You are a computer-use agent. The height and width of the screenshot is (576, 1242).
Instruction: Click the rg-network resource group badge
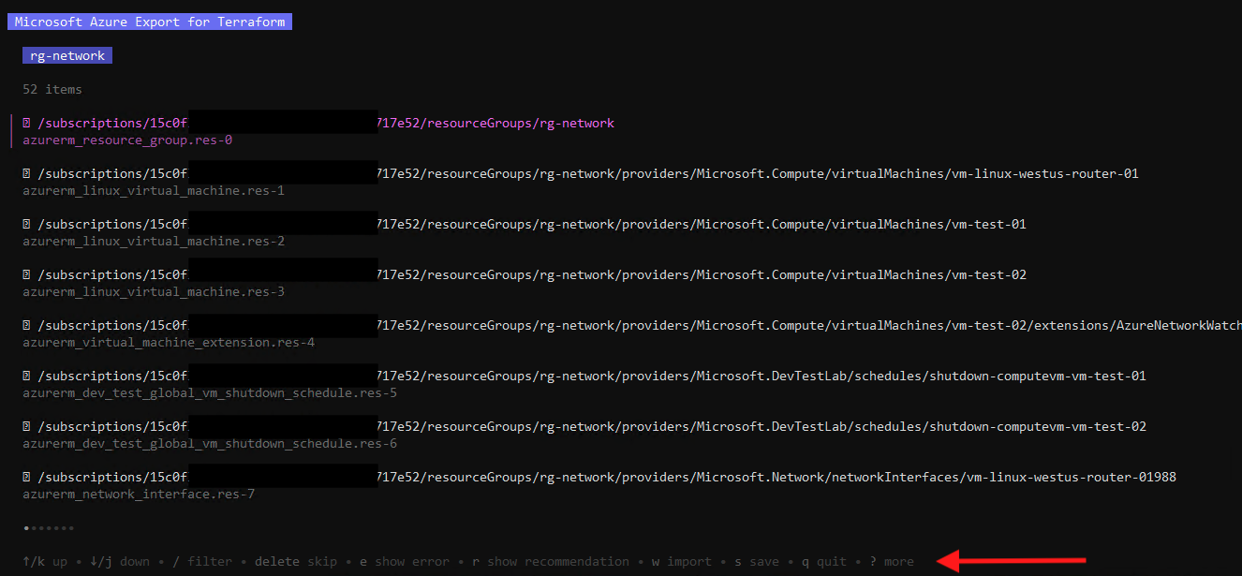67,55
